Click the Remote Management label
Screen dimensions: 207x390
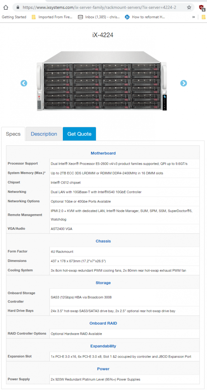tap(25, 215)
